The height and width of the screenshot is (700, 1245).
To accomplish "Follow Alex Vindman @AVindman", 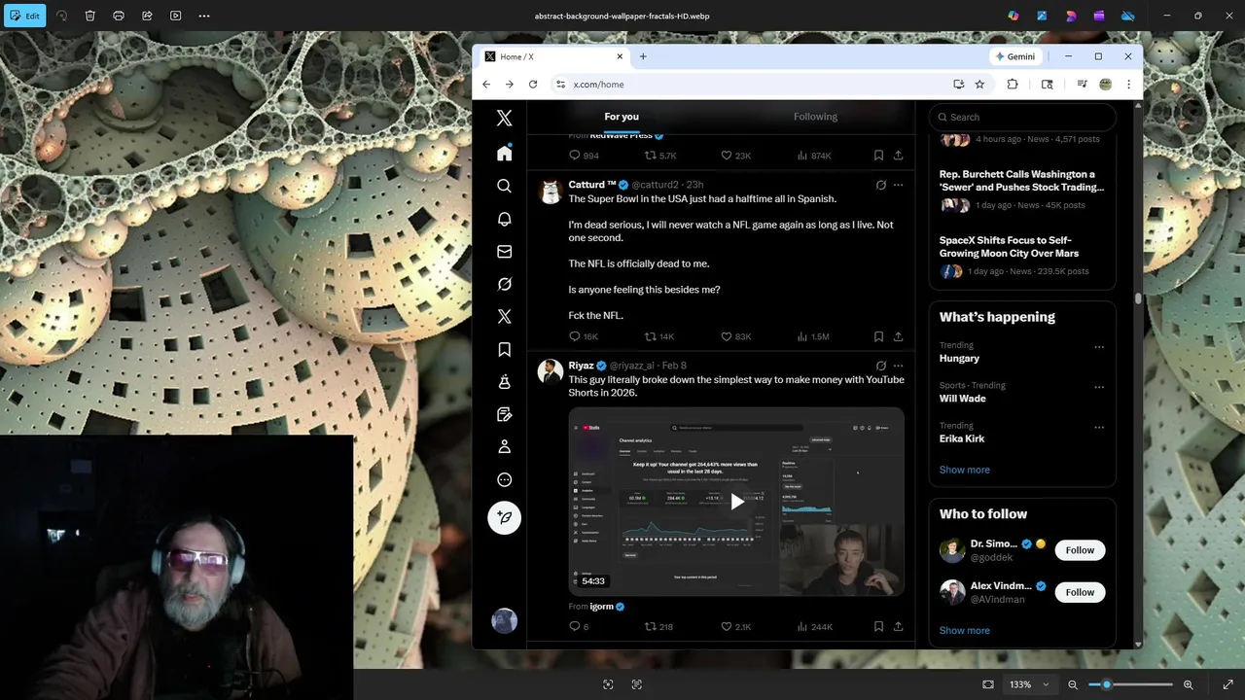I will point(1080,592).
